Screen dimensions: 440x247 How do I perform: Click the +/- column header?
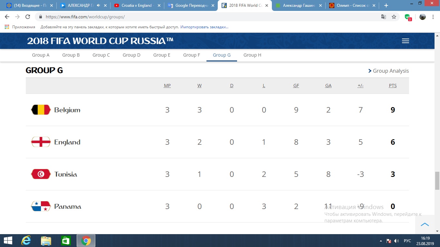(360, 86)
